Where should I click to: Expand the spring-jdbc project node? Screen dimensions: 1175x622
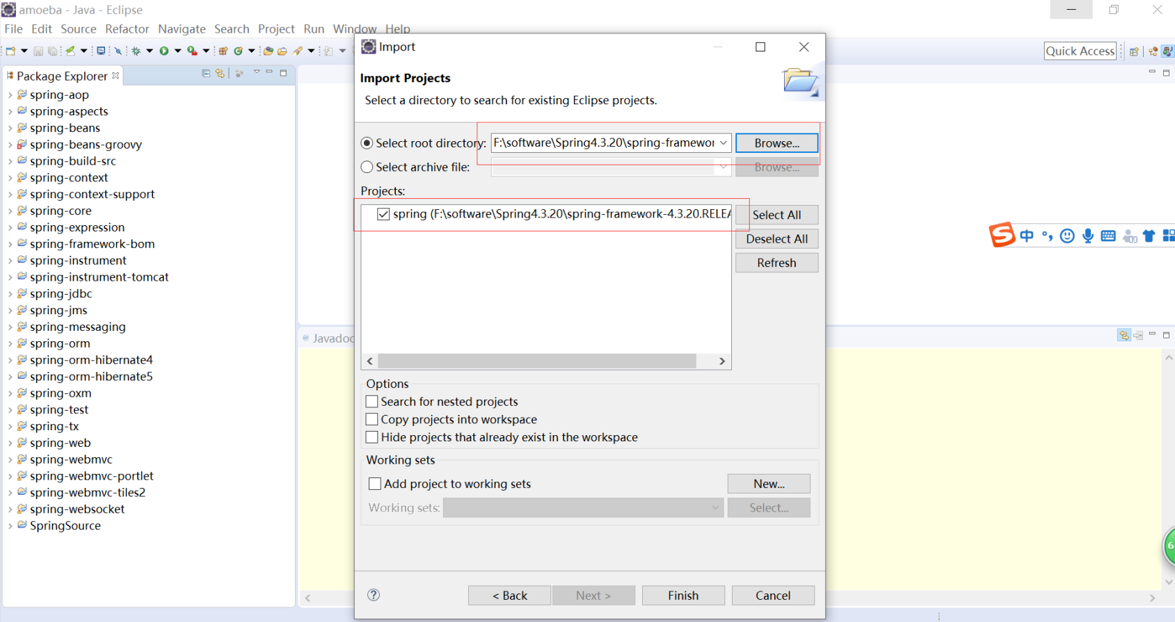click(x=10, y=294)
